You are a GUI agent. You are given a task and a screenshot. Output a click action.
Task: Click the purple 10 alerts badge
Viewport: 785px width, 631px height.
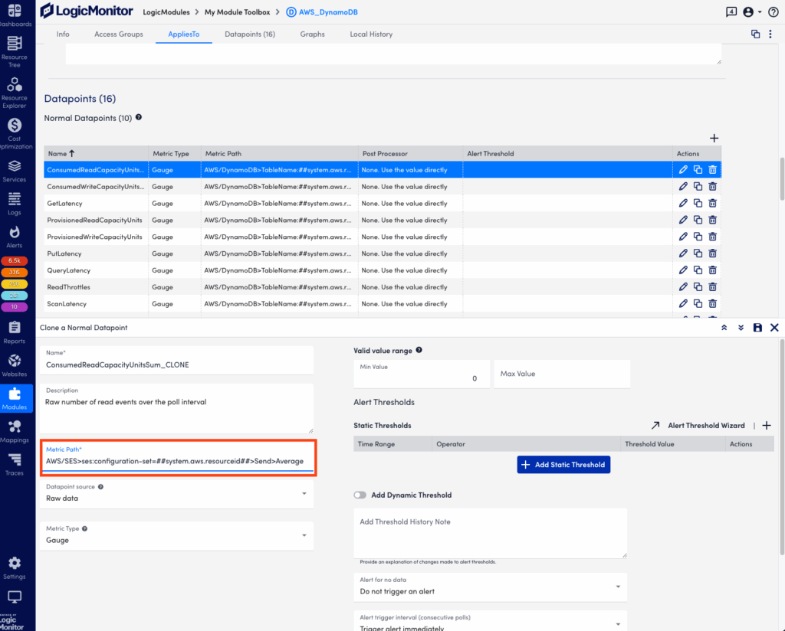(x=15, y=306)
